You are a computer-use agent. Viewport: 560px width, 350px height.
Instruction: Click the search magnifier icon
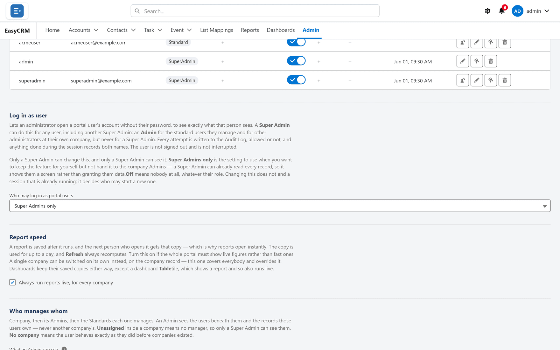click(137, 11)
